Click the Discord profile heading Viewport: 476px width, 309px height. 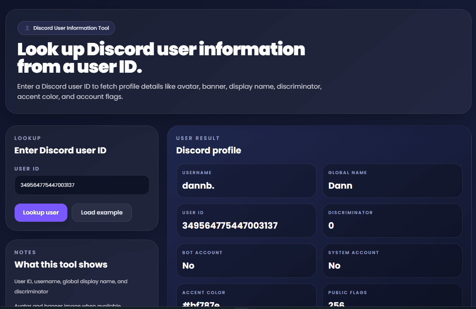pyautogui.click(x=208, y=150)
